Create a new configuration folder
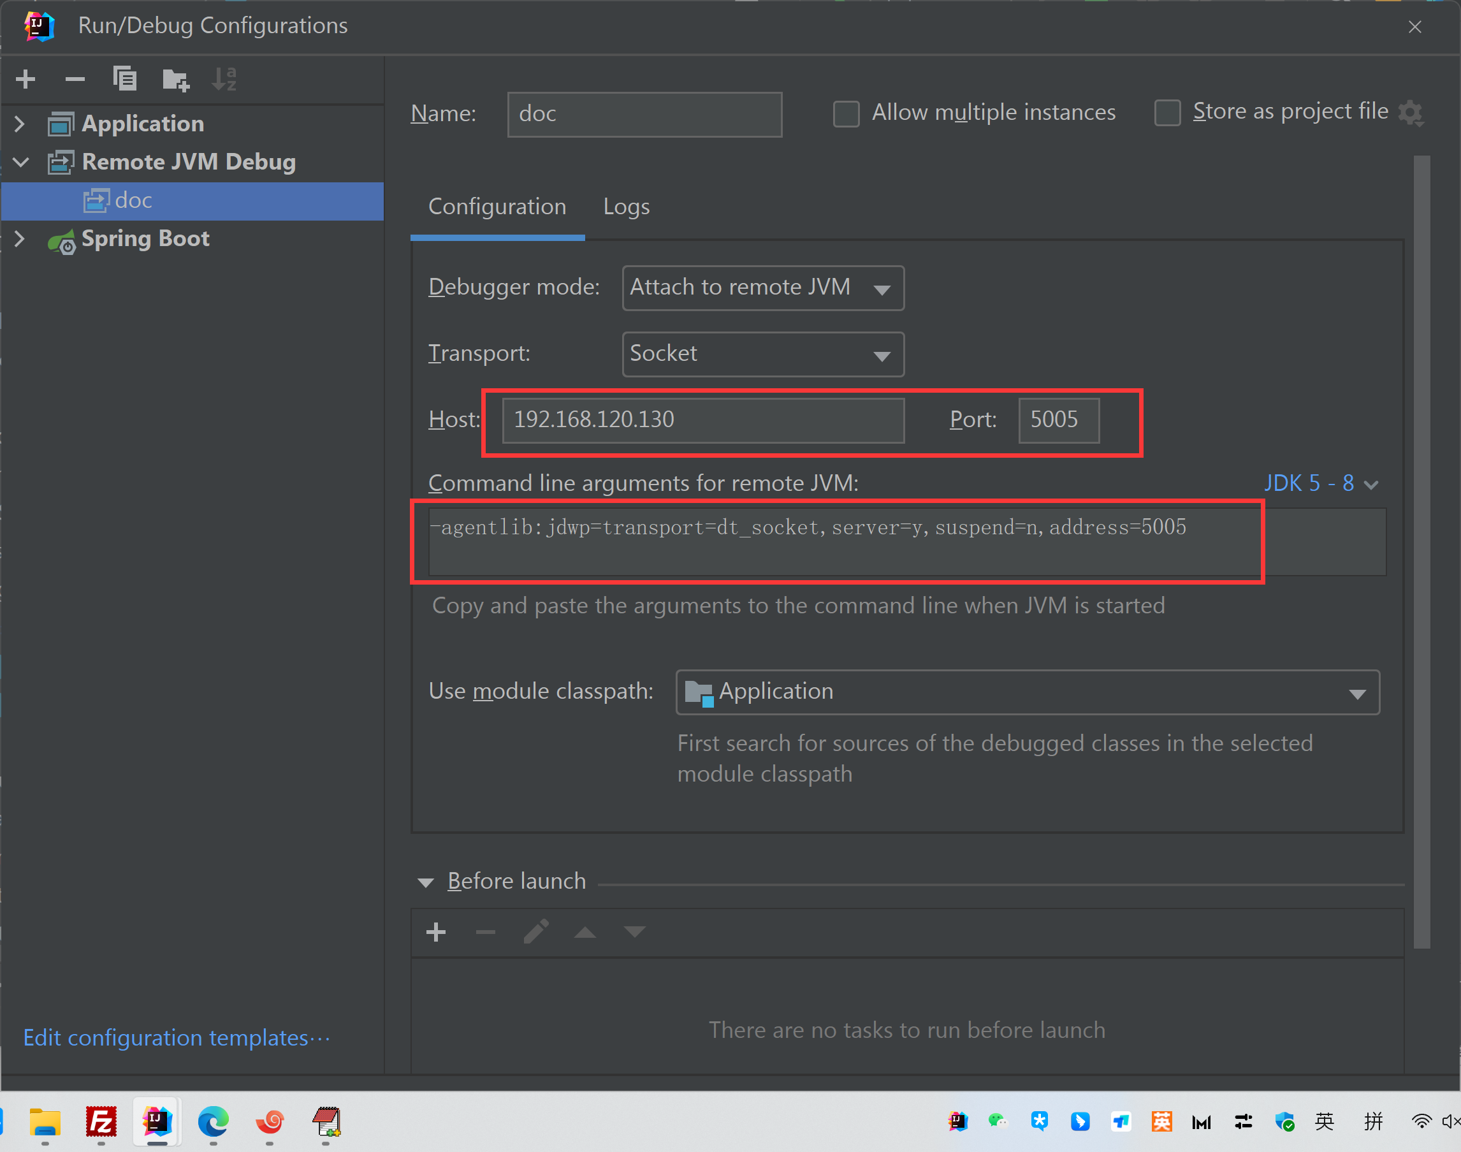Screen dimensions: 1461x1152 click(176, 80)
